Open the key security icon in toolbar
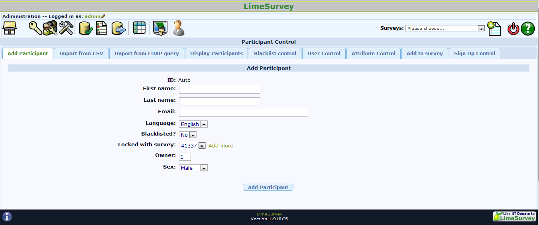 pos(35,28)
